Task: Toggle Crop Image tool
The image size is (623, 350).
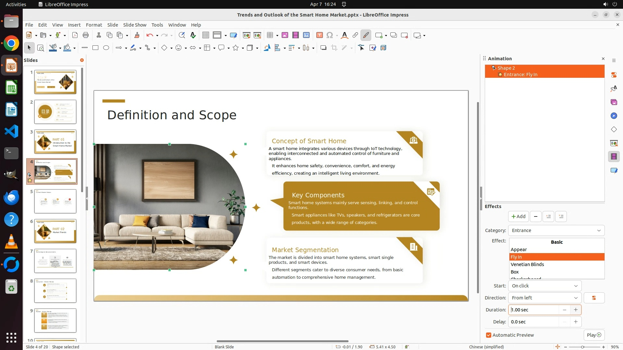Action: (334, 48)
